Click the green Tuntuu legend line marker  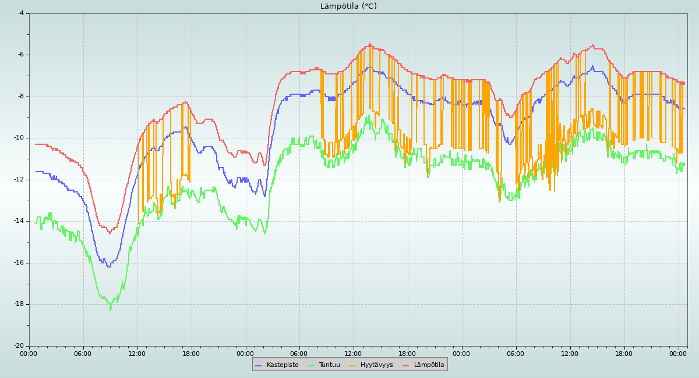click(x=311, y=365)
